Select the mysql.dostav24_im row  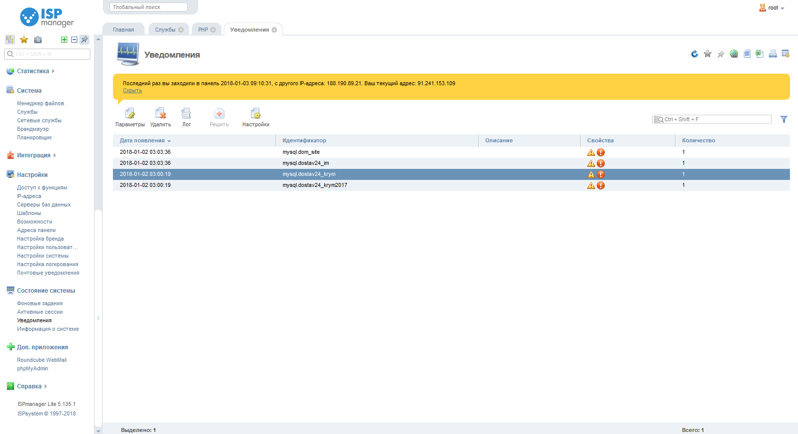tap(451, 163)
